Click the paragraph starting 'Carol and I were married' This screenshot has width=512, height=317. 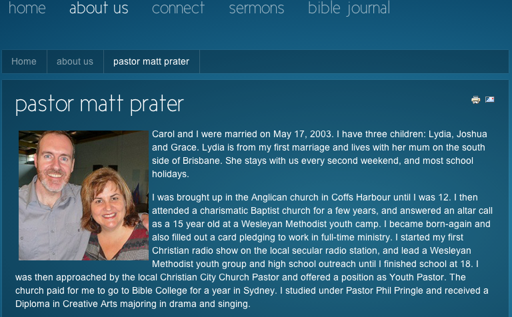[319, 154]
